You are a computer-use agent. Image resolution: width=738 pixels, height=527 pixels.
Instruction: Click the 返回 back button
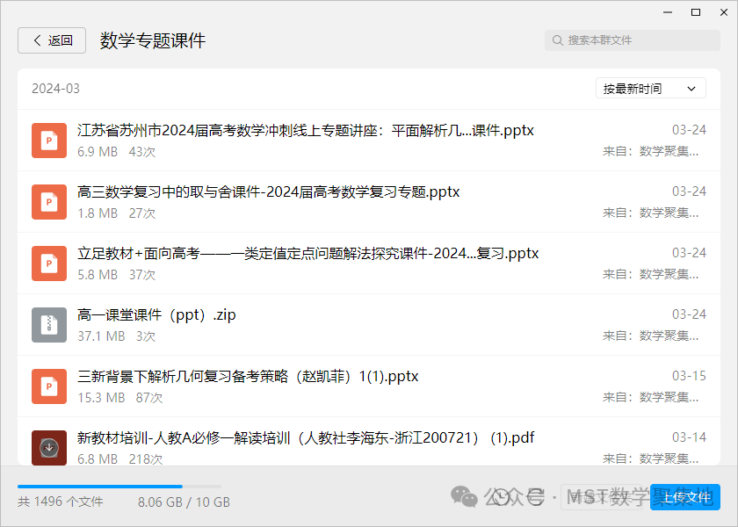[x=52, y=40]
